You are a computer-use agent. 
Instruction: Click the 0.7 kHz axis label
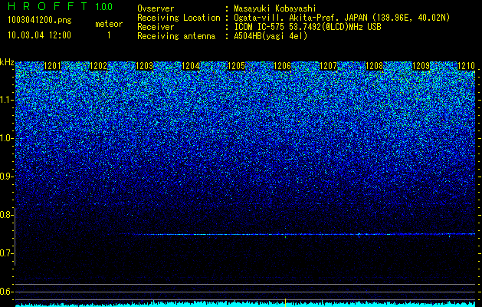tap(6, 253)
